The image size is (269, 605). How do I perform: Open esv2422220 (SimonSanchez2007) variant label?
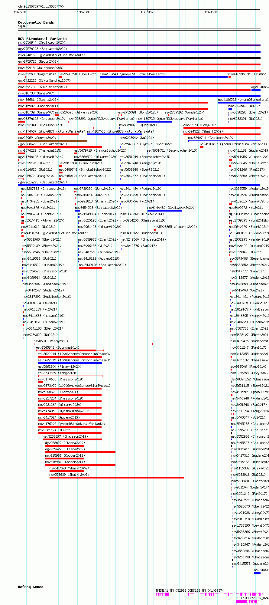point(44,81)
